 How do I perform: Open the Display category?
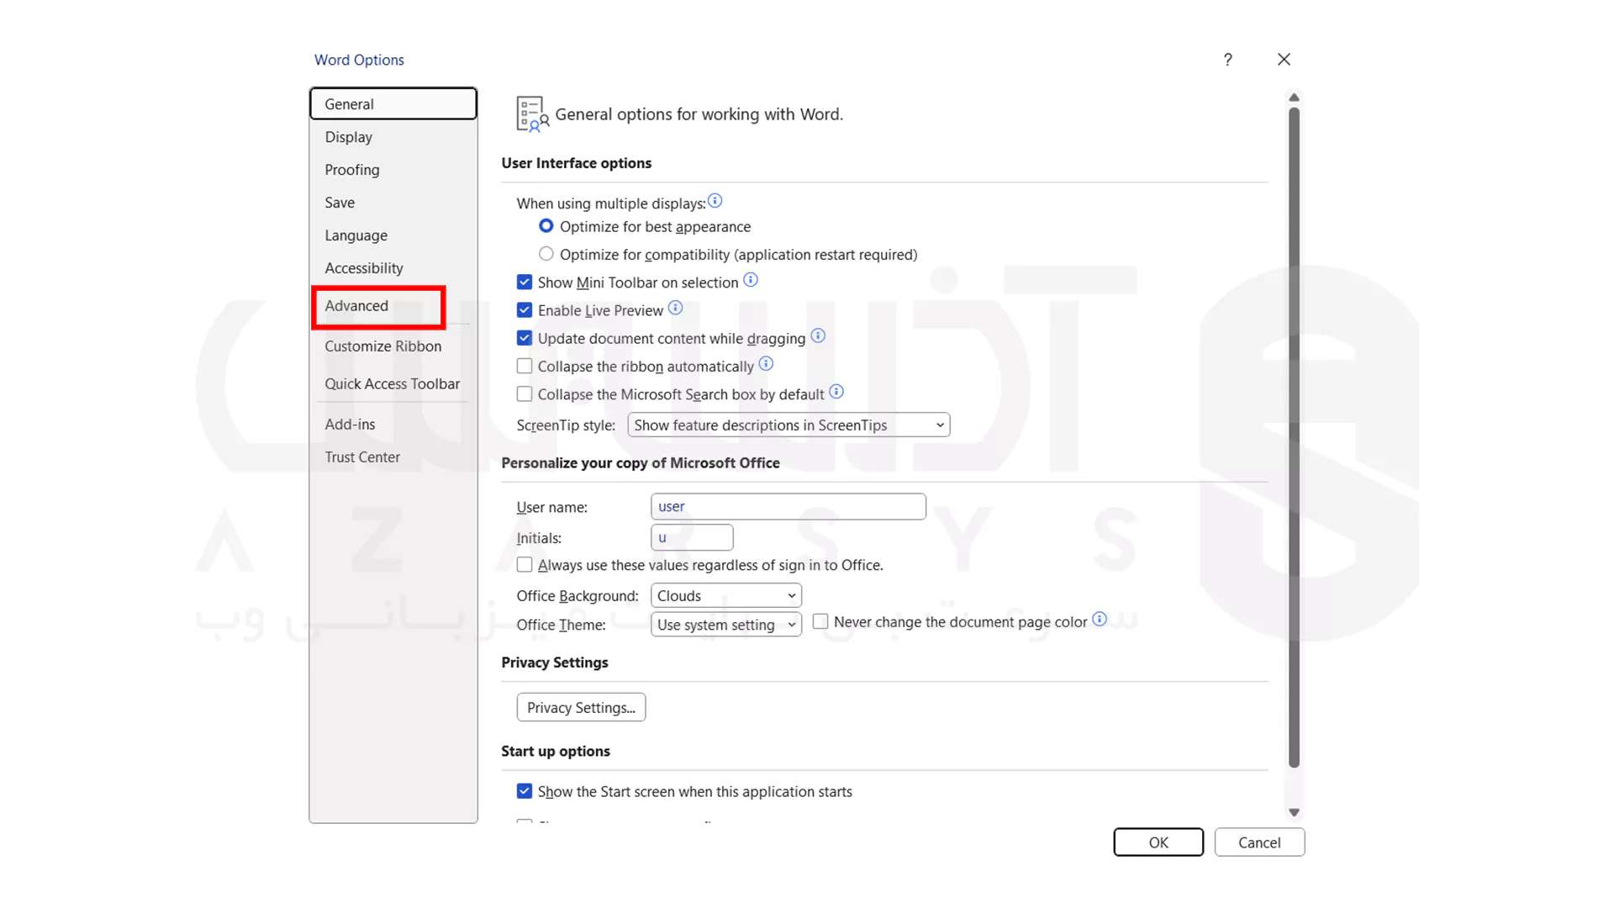point(393,137)
